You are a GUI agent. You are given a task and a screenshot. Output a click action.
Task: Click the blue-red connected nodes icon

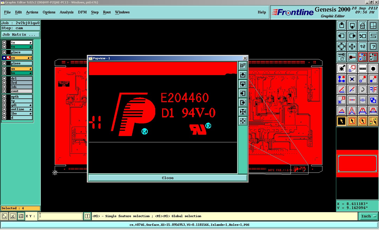click(x=342, y=79)
